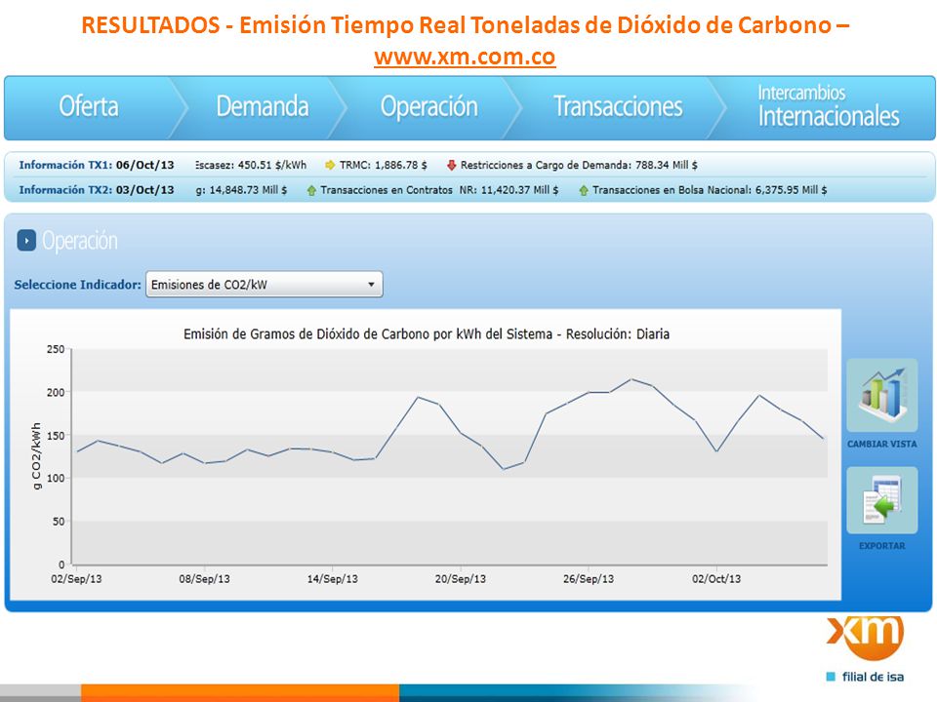Click the red down arrow beside Restricciones
The height and width of the screenshot is (702, 937).
(x=452, y=166)
